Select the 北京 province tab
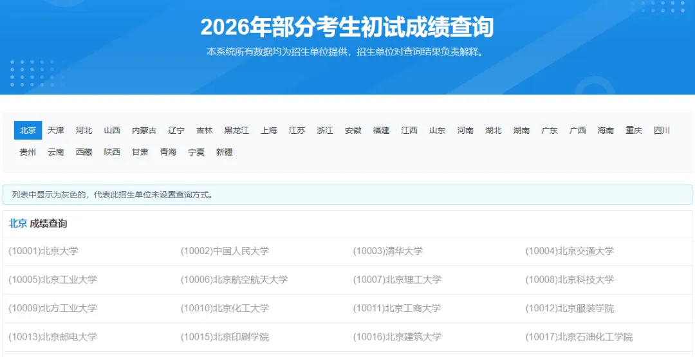 (28, 130)
